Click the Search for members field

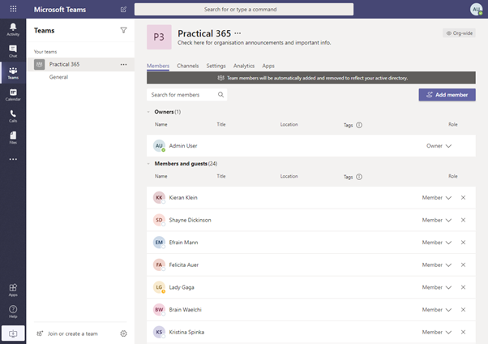pyautogui.click(x=186, y=95)
